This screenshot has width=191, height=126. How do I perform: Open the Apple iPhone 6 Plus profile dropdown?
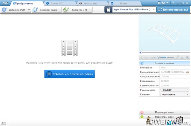[x=134, y=10]
